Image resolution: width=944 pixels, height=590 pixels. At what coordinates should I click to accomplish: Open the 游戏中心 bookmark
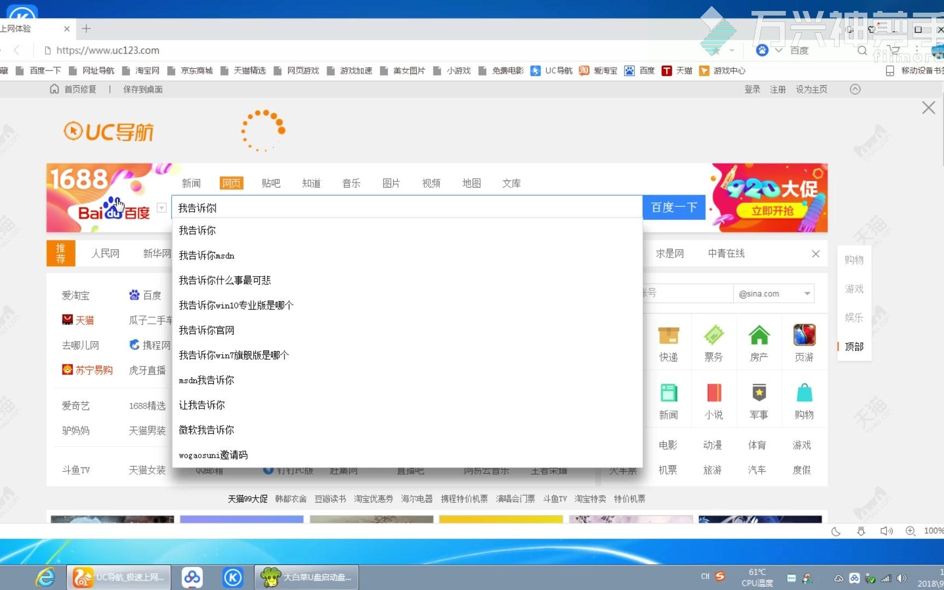pyautogui.click(x=722, y=71)
